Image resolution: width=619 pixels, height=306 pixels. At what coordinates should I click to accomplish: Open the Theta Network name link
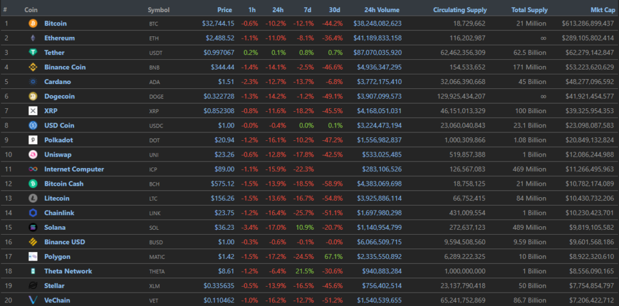[68, 272]
